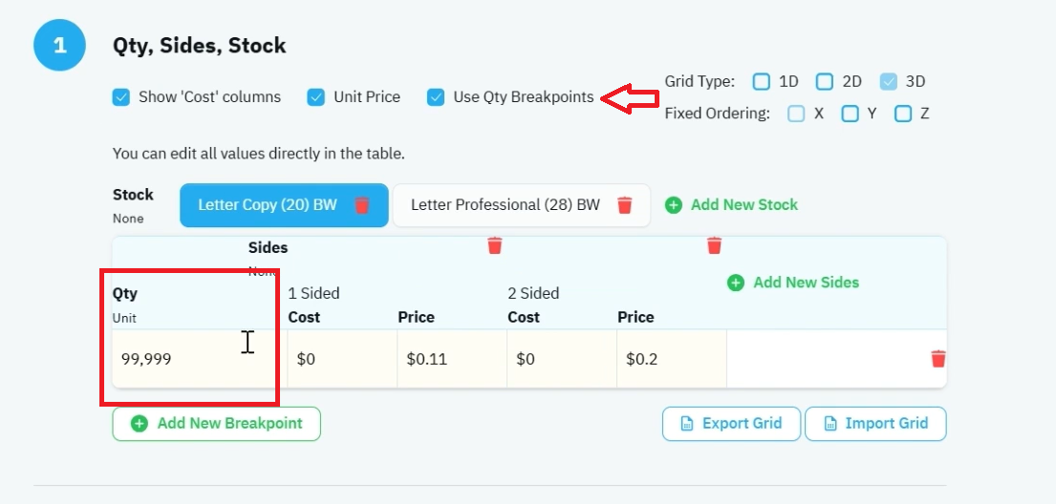The image size is (1056, 504).
Task: Click trash icon above 2 Sided column
Action: pos(715,245)
